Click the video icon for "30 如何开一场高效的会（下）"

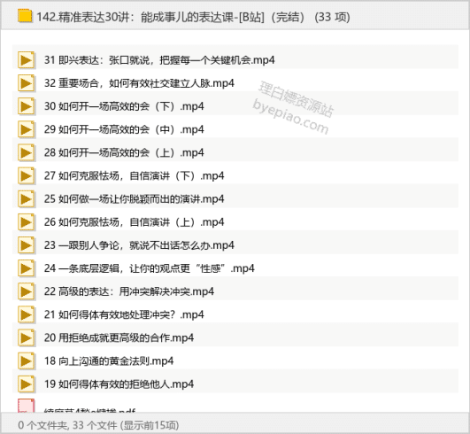click(x=26, y=106)
